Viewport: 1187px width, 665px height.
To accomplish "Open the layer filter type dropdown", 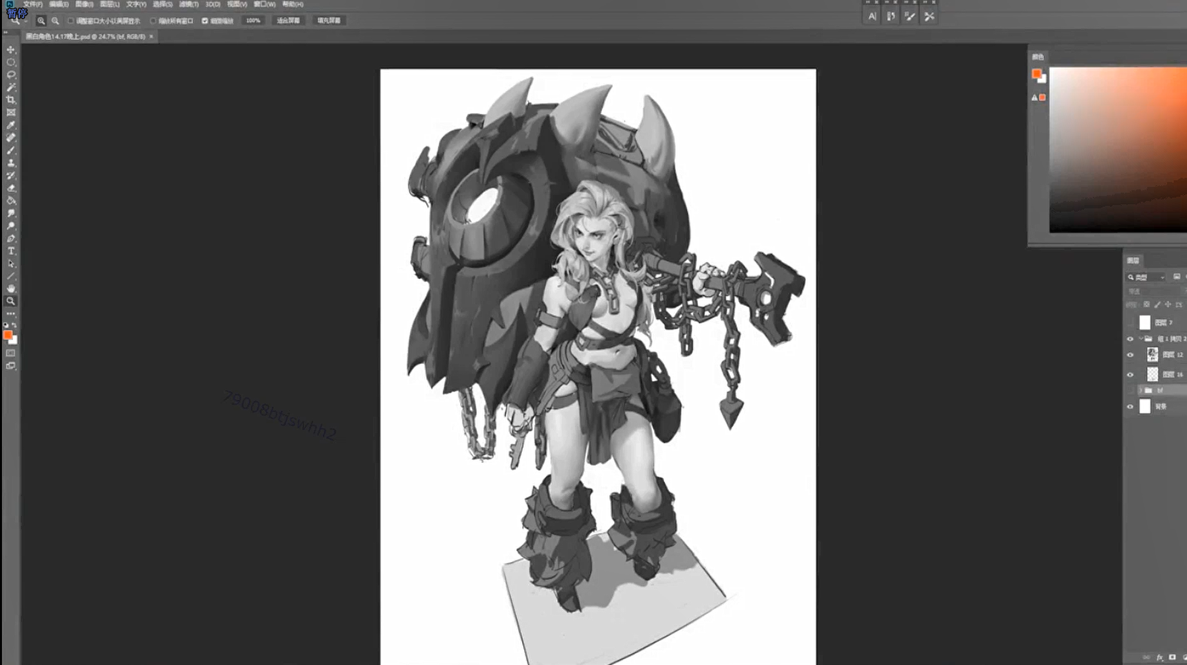I will (x=1146, y=277).
